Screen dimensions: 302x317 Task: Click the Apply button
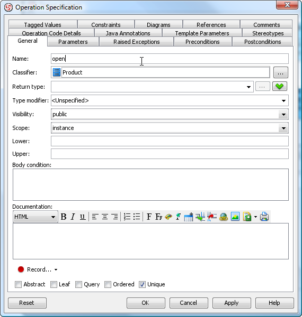pos(232,303)
